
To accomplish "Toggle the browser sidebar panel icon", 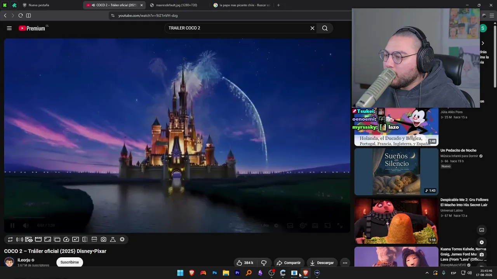I will pos(28,15).
